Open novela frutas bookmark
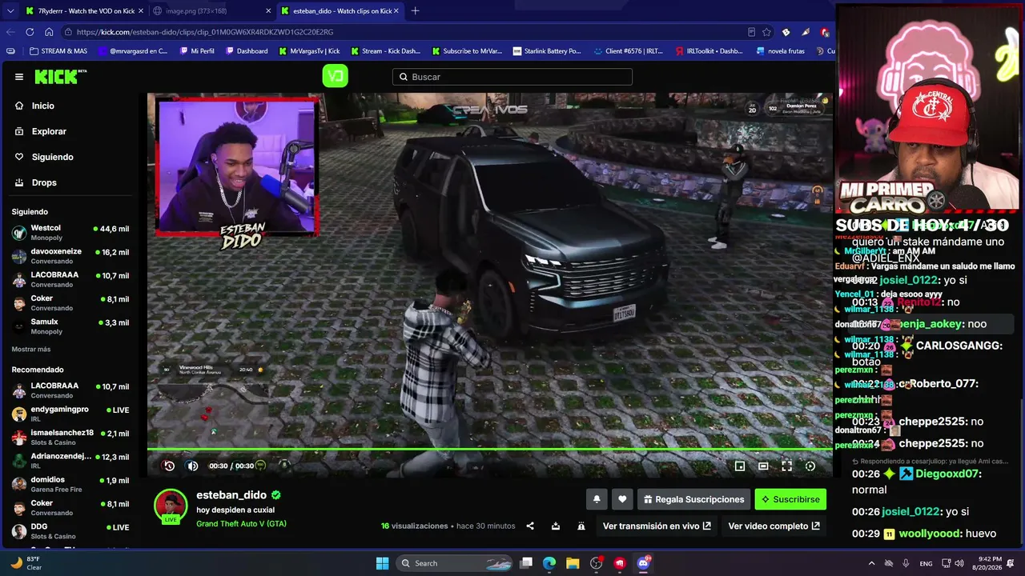Screen dimensions: 1025x576 pos(779,51)
